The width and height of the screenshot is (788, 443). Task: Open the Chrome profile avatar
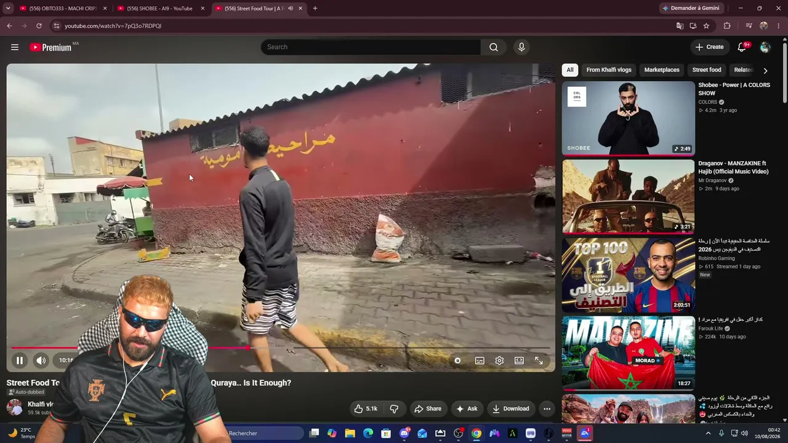click(764, 26)
